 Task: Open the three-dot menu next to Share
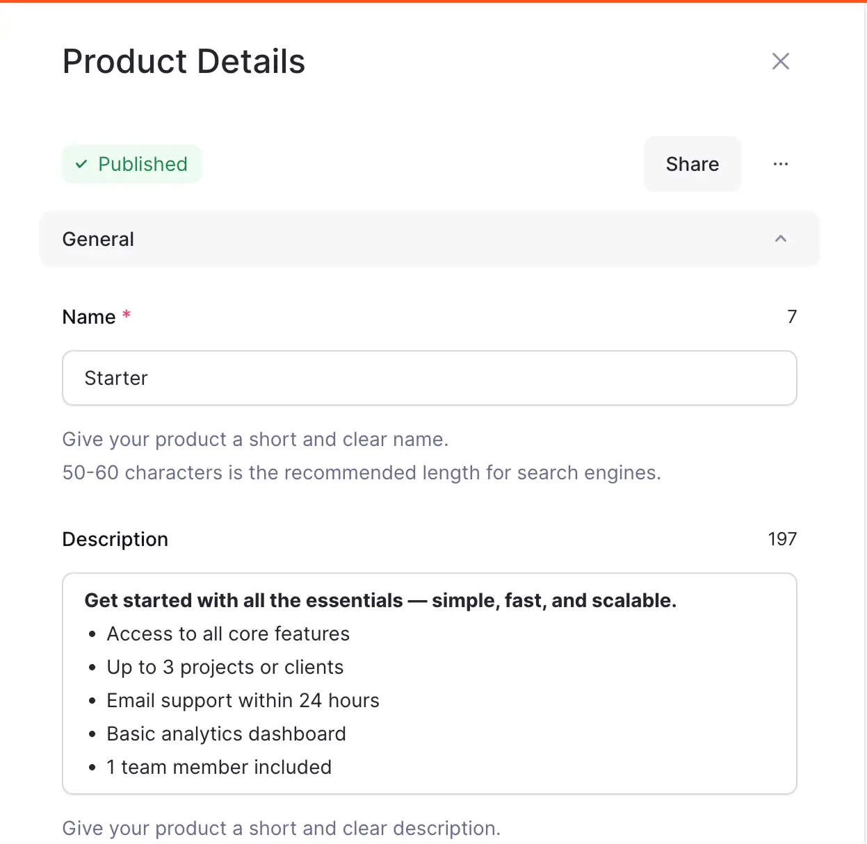780,164
